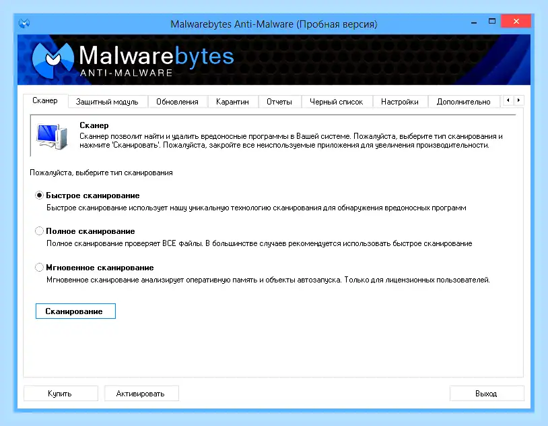This screenshot has height=426, width=548.
Task: Click the Быстрое сканирование description text
Action: [256, 208]
